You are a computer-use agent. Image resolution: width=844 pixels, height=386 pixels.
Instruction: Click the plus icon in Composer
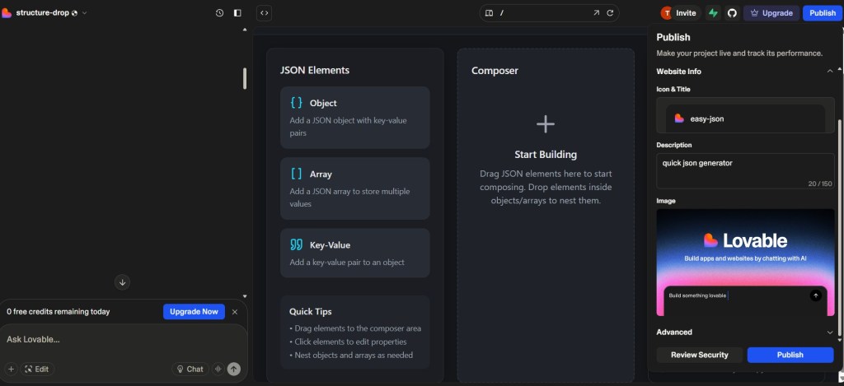pos(546,124)
